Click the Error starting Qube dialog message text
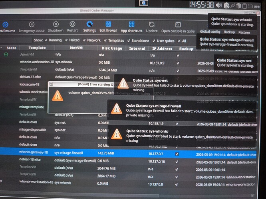Image resolution: width=266 pixels, height=199 pixels. [x=109, y=93]
